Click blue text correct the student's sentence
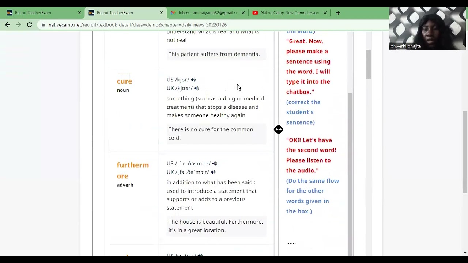Screen dimensions: 468x263 (x=303, y=112)
